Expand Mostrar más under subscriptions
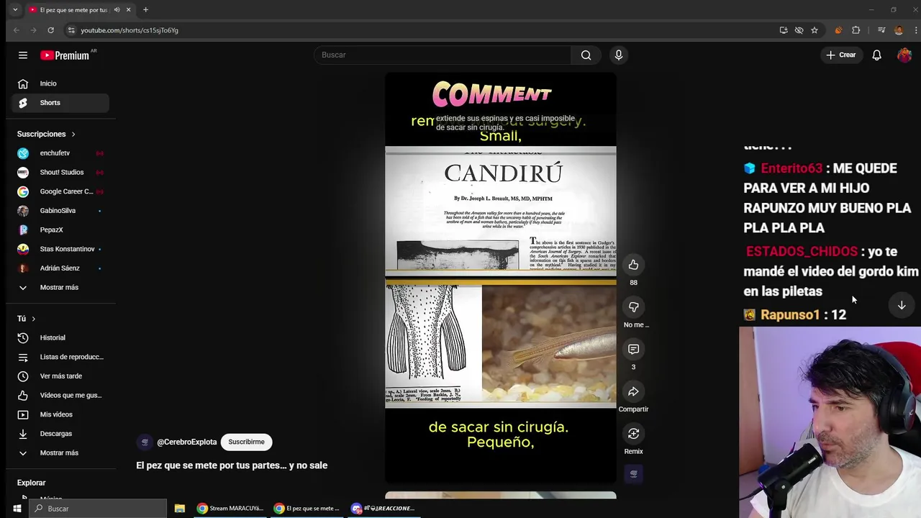Screen dimensions: 921x518 (60, 288)
